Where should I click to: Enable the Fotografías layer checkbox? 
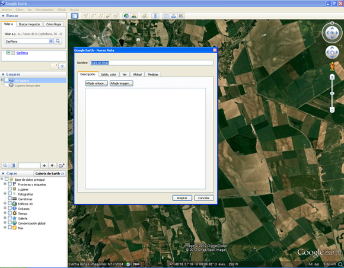pos(9,194)
